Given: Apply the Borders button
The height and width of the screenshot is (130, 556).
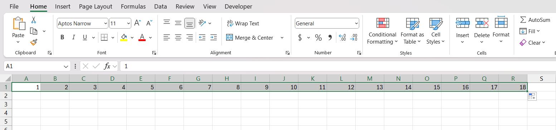Looking at the screenshot, I should [104, 37].
